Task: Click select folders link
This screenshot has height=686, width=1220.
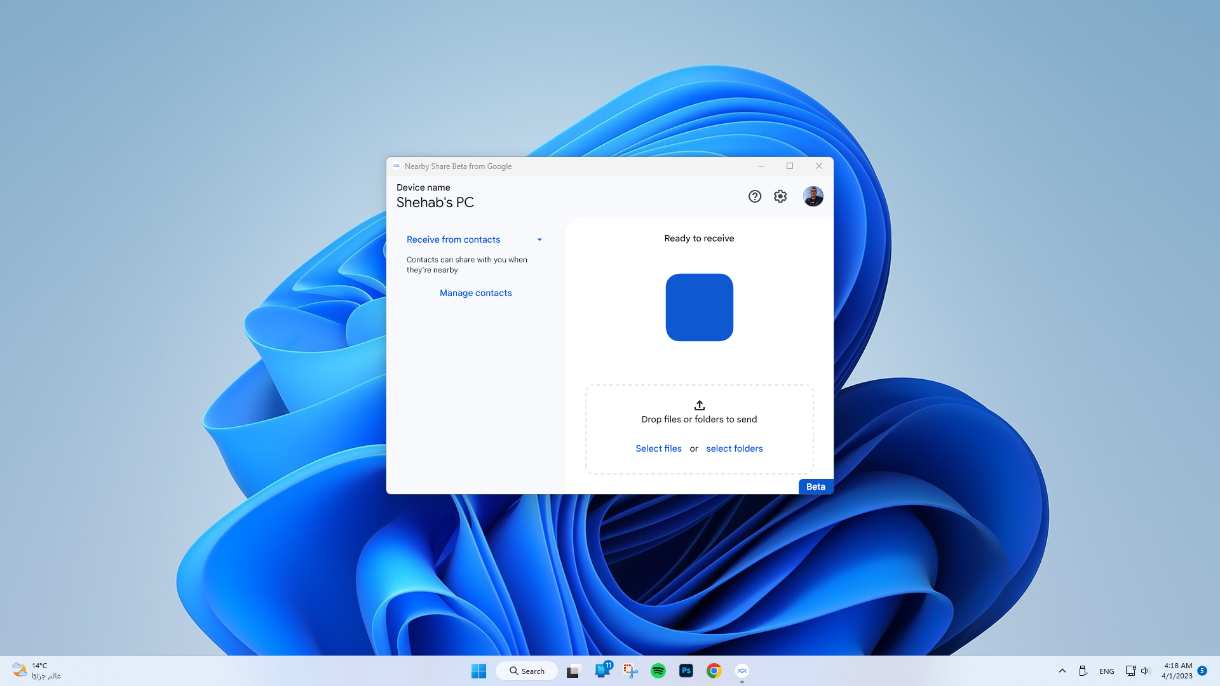Action: [735, 448]
